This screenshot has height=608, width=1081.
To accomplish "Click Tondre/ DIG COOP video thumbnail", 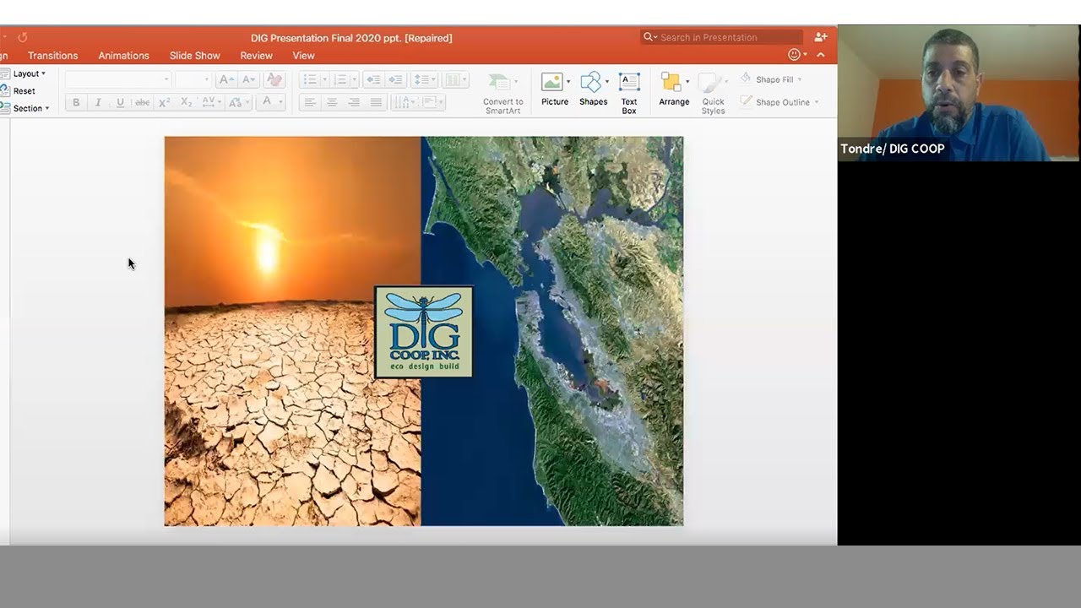I will pyautogui.click(x=959, y=93).
